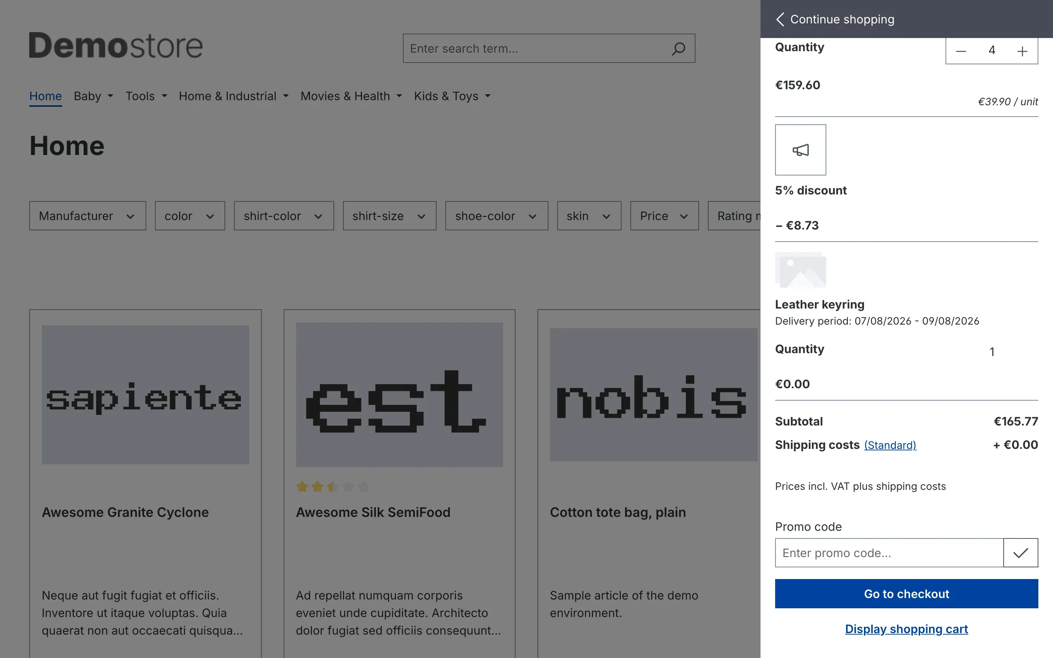The image size is (1053, 658).
Task: Expand the skin filter dropdown
Action: click(589, 216)
